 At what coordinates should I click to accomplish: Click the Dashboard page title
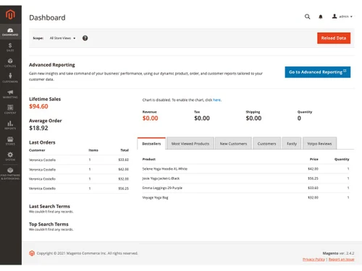(47, 17)
